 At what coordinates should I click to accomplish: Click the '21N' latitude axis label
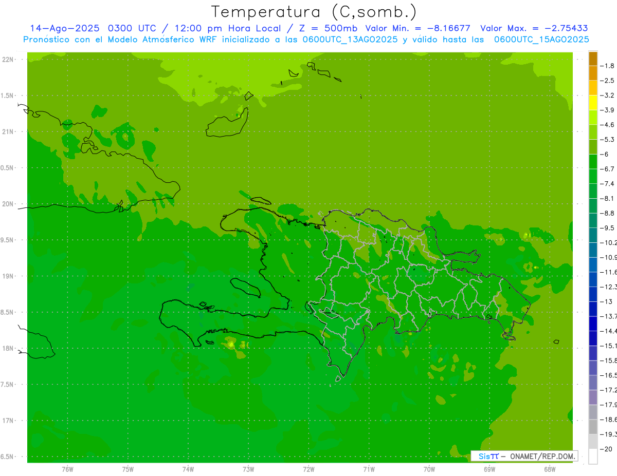[8, 132]
